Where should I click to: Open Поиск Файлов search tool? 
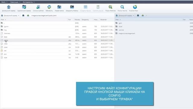click(110, 8)
